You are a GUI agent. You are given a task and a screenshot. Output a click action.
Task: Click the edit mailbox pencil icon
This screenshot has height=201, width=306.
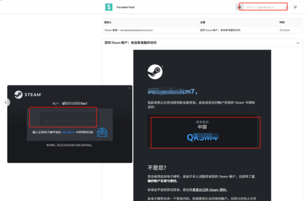coord(295,7)
